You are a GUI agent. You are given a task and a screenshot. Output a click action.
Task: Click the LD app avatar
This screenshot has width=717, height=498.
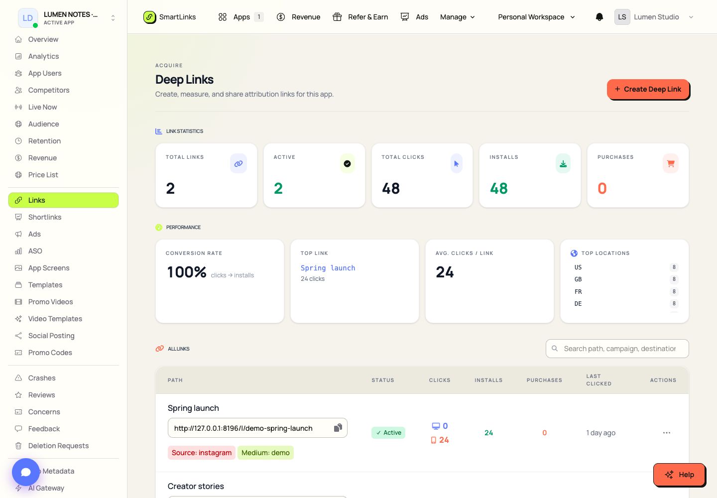28,18
